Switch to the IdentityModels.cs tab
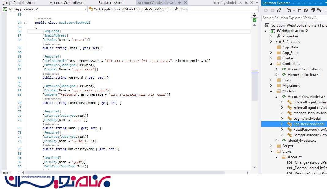The width and height of the screenshot is (327, 189). coord(227,3)
